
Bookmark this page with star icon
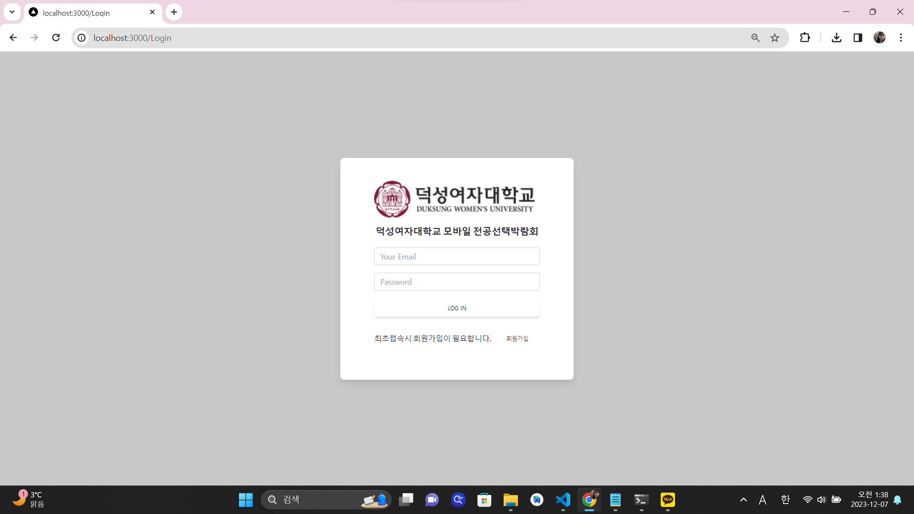(775, 38)
